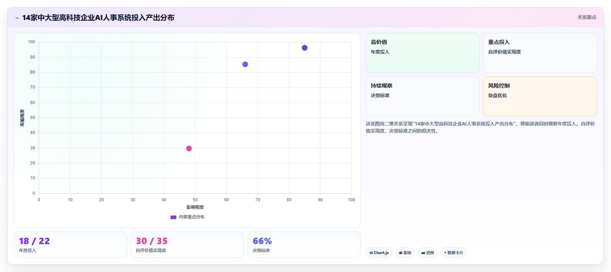Click the 持续观察 heading
The width and height of the screenshot is (611, 272).
[x=382, y=86]
